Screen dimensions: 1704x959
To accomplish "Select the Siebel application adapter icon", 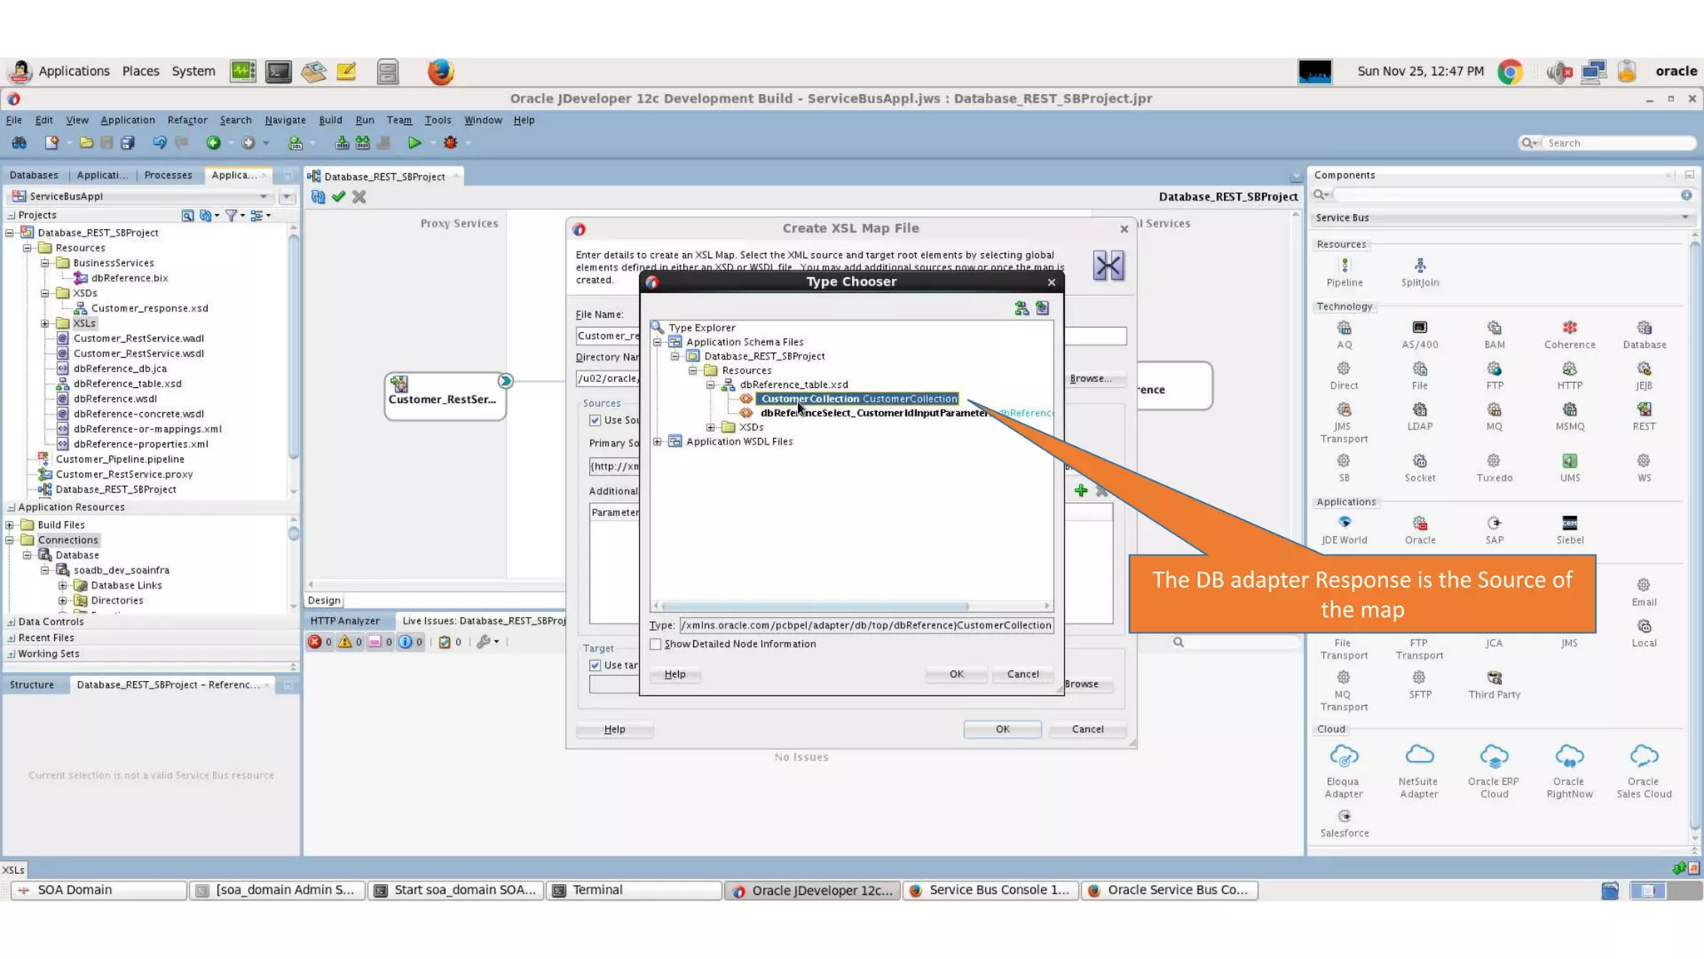I will point(1569,523).
